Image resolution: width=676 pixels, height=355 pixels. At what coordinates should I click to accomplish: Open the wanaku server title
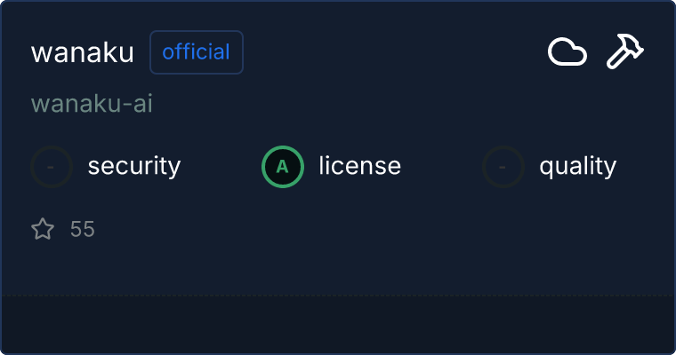[x=82, y=52]
